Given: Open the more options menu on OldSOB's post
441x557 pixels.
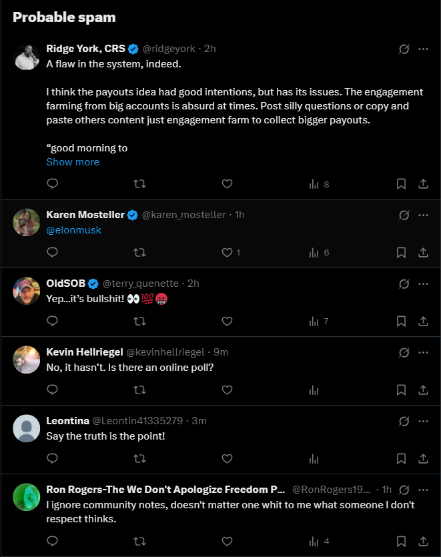Looking at the screenshot, I should tap(423, 283).
